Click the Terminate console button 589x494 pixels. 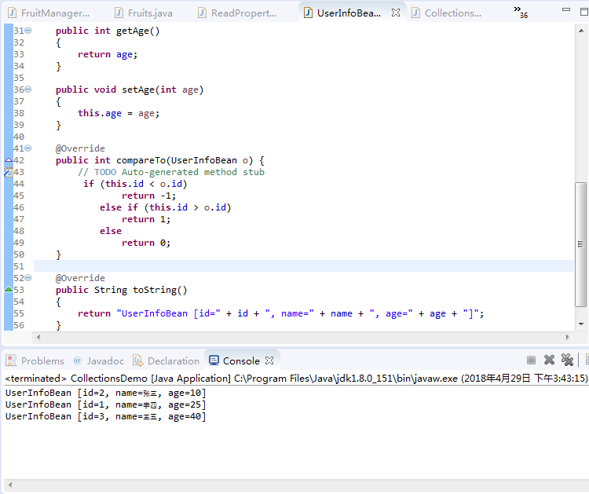(x=531, y=360)
